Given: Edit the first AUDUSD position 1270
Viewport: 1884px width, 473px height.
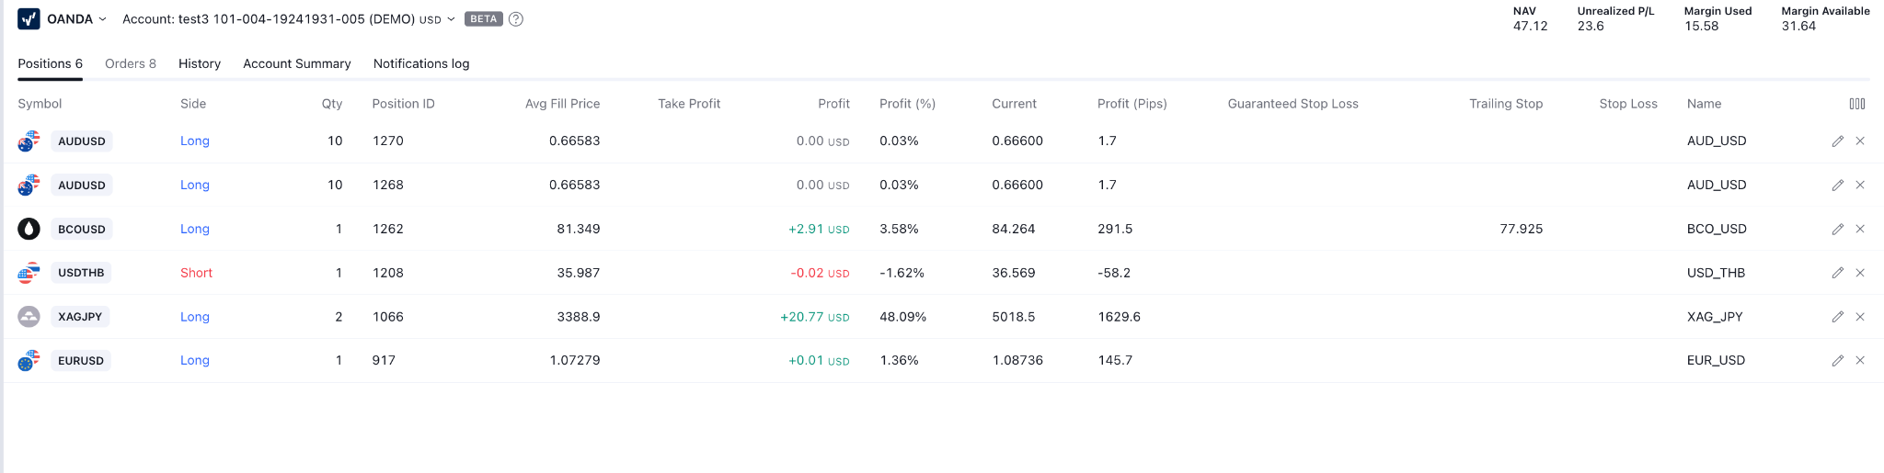Looking at the screenshot, I should 1837,141.
